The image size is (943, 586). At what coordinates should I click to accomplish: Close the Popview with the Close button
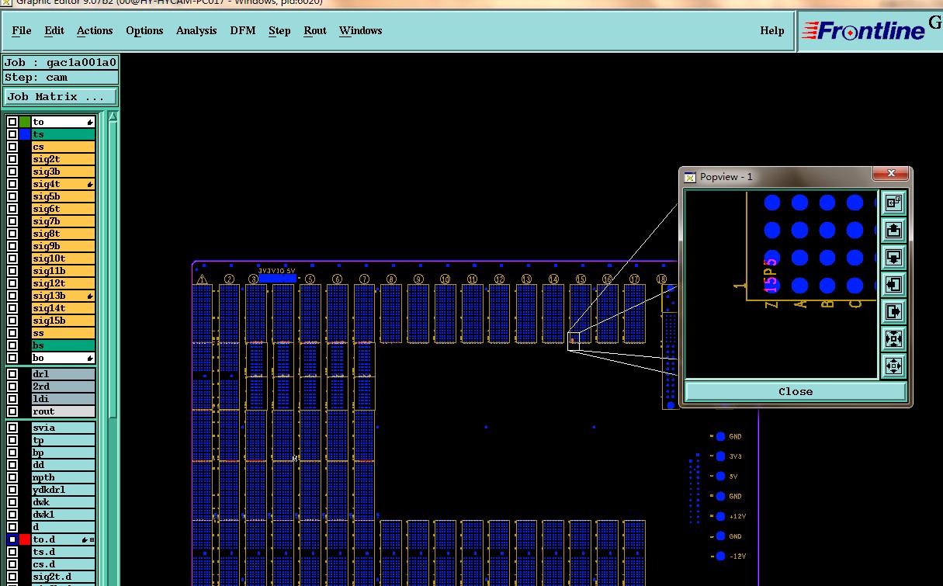point(796,391)
